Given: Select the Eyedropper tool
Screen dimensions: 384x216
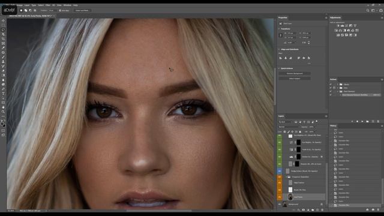Looking at the screenshot, I should click(3, 48).
